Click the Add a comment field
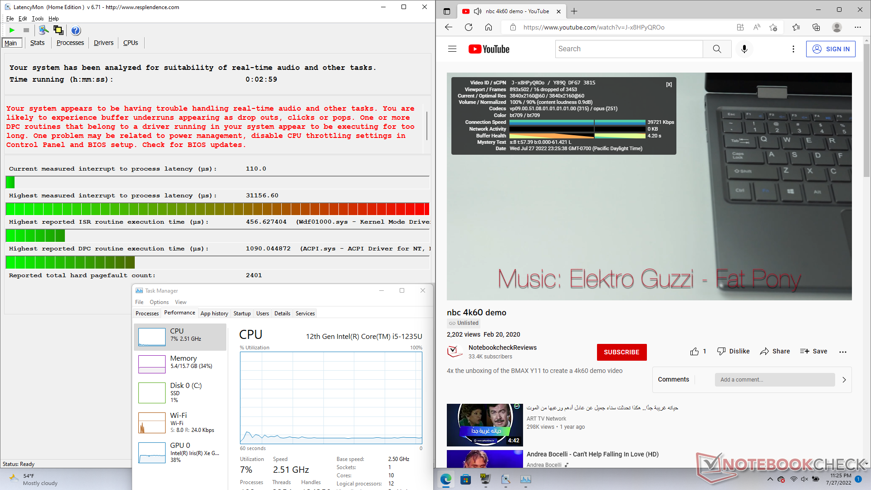The width and height of the screenshot is (871, 490). click(x=775, y=380)
